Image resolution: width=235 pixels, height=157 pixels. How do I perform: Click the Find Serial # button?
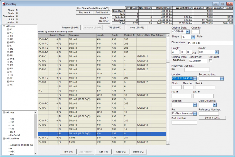101,12
